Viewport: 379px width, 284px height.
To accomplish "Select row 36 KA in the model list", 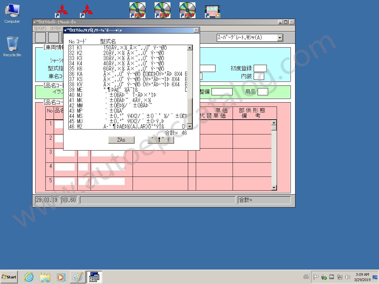I will tap(128, 74).
